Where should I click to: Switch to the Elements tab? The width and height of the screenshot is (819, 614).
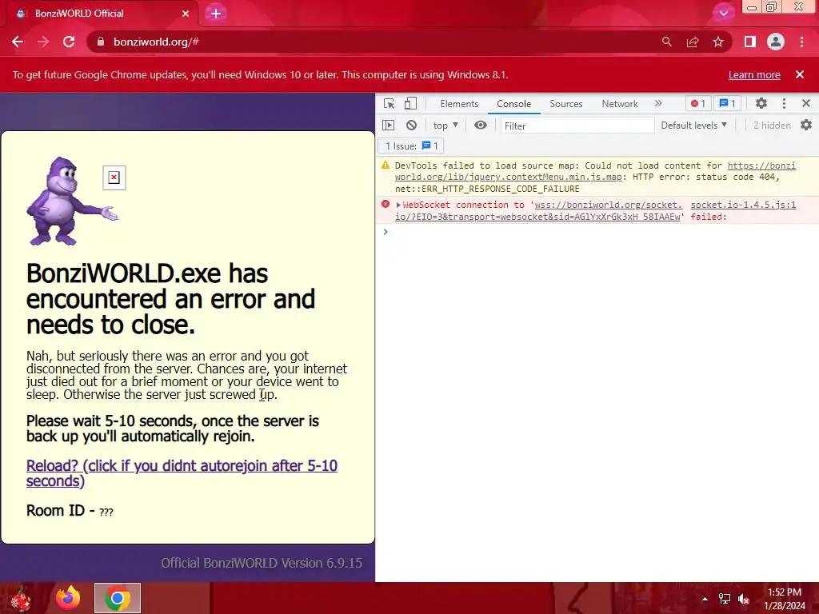459,104
